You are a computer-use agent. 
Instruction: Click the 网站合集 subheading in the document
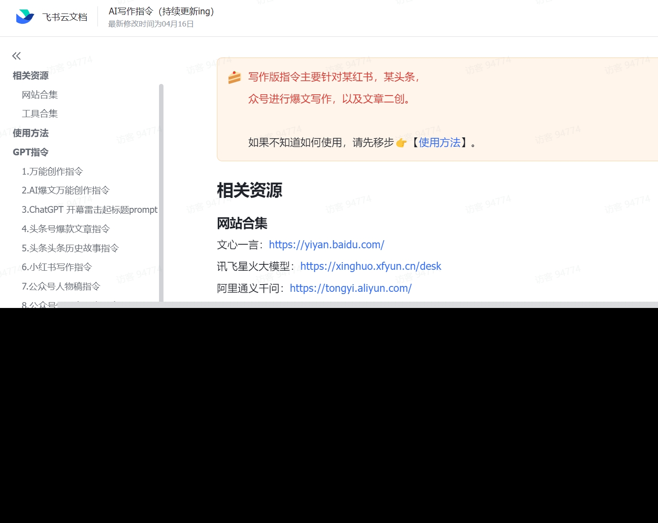coord(242,223)
